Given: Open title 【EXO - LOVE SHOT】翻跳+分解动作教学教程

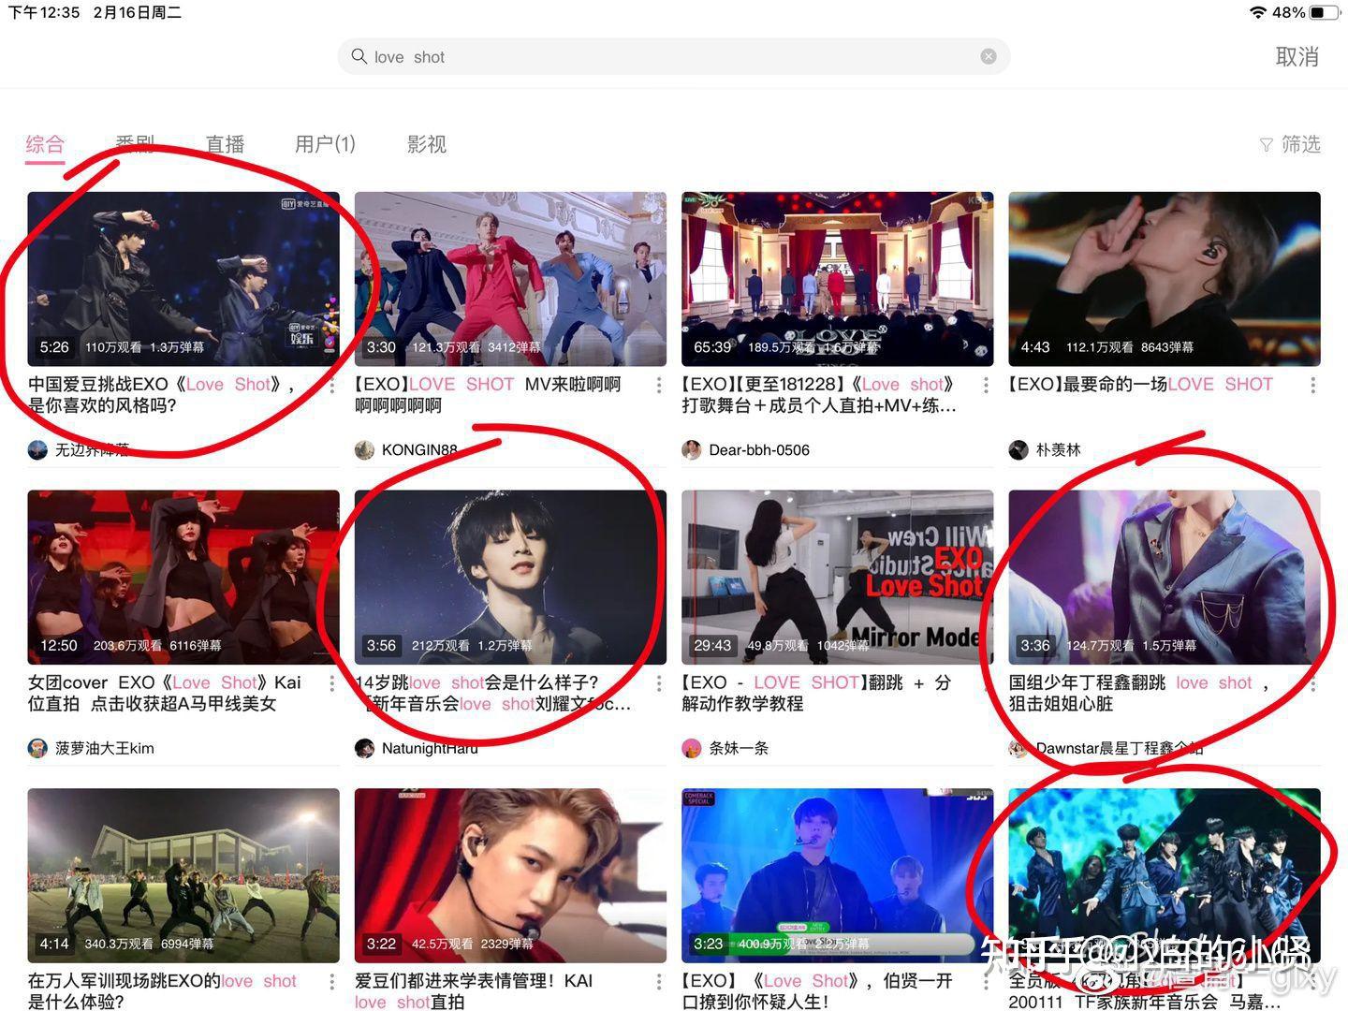Looking at the screenshot, I should pos(816,693).
